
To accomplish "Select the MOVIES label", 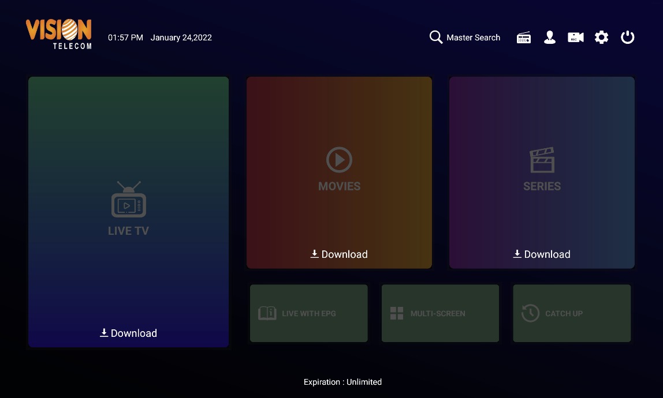I will [x=339, y=186].
